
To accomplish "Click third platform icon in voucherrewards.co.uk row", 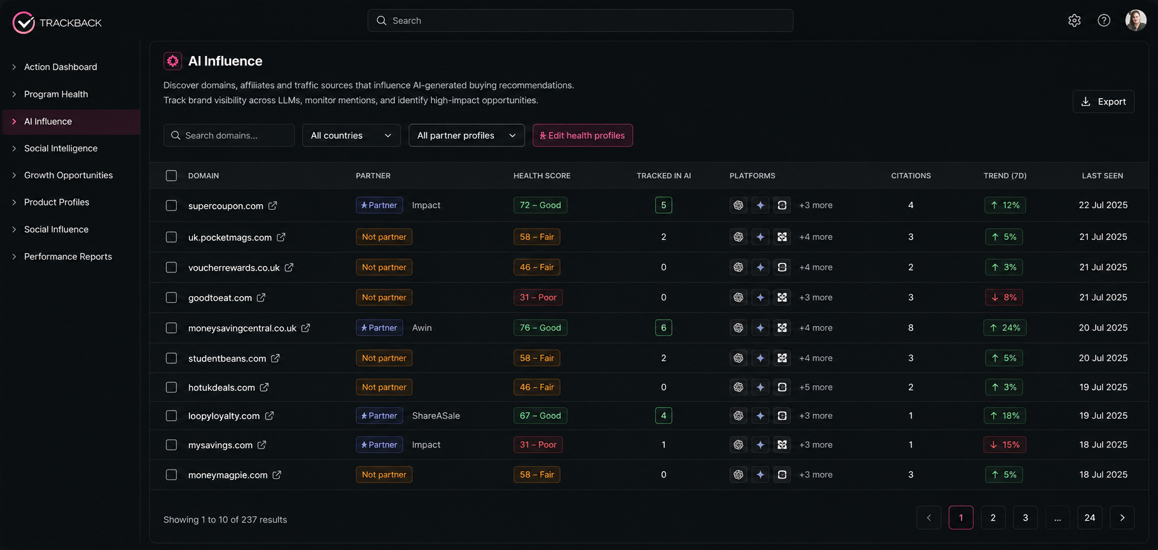I will (x=782, y=267).
